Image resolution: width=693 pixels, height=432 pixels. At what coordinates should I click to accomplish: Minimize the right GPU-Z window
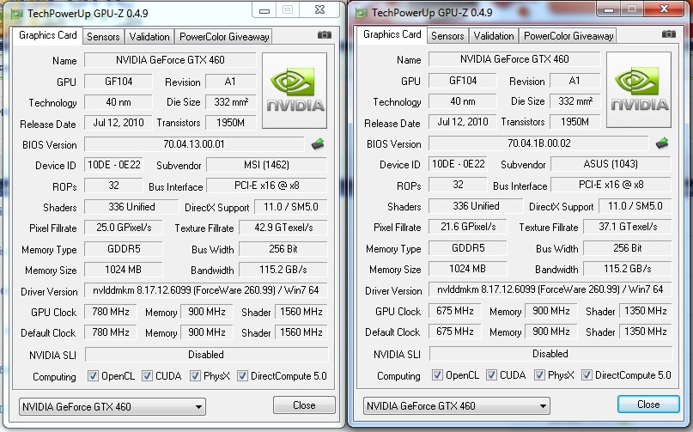(609, 9)
